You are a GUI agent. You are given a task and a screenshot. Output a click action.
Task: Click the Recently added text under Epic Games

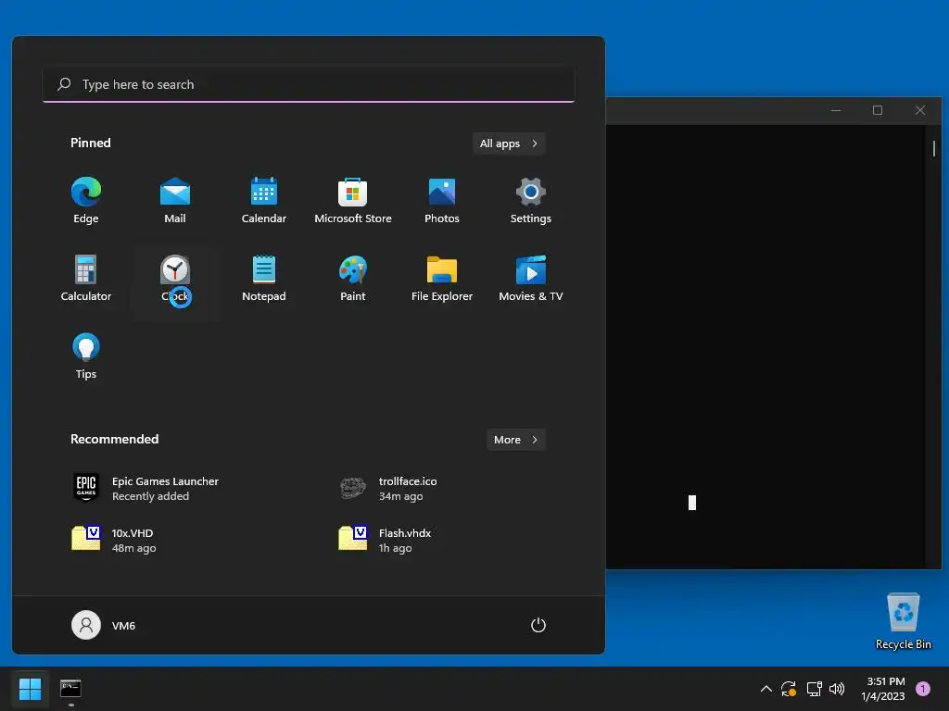tap(151, 496)
